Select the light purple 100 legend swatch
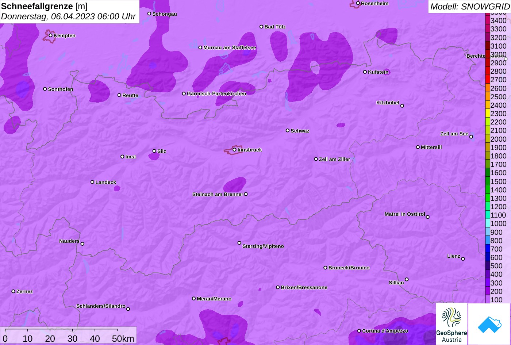511x345 pixels. coord(487,300)
